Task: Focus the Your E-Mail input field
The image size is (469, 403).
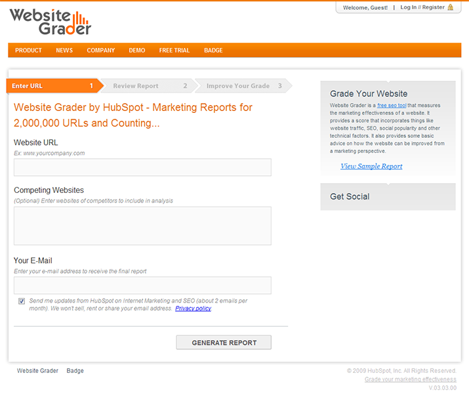Action: (142, 285)
